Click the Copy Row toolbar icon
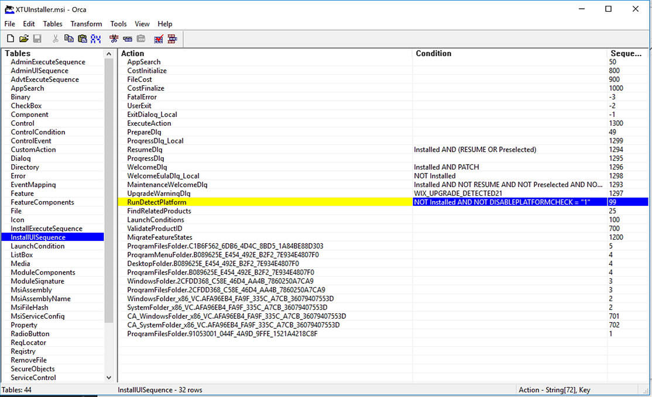 127,39
